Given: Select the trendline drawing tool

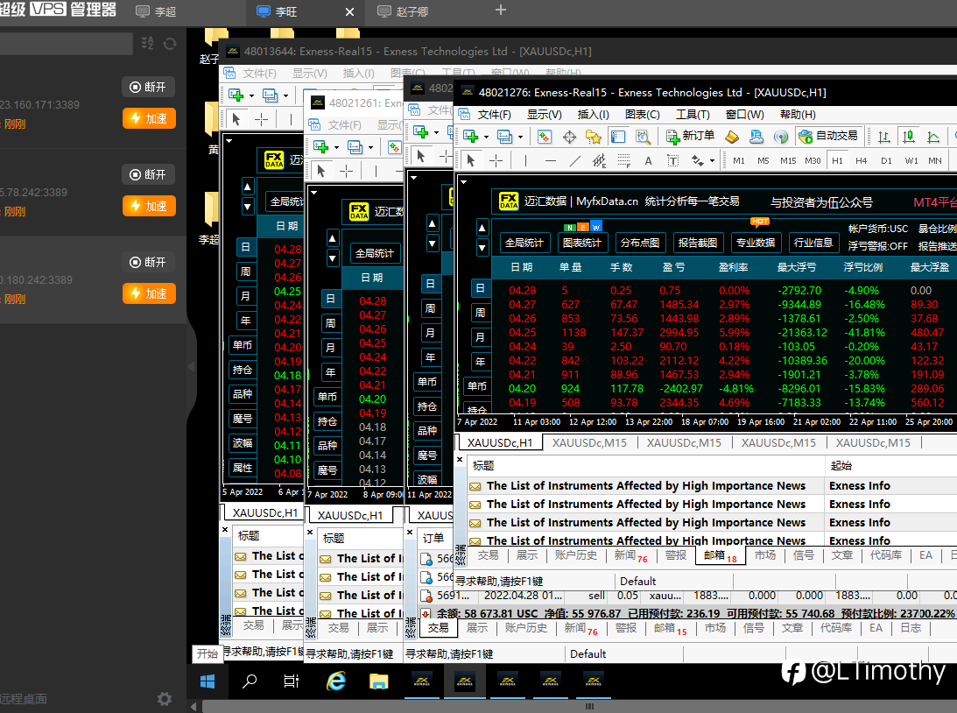Looking at the screenshot, I should [x=575, y=160].
